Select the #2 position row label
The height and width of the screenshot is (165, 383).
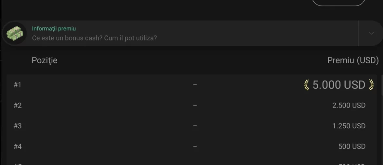18,106
